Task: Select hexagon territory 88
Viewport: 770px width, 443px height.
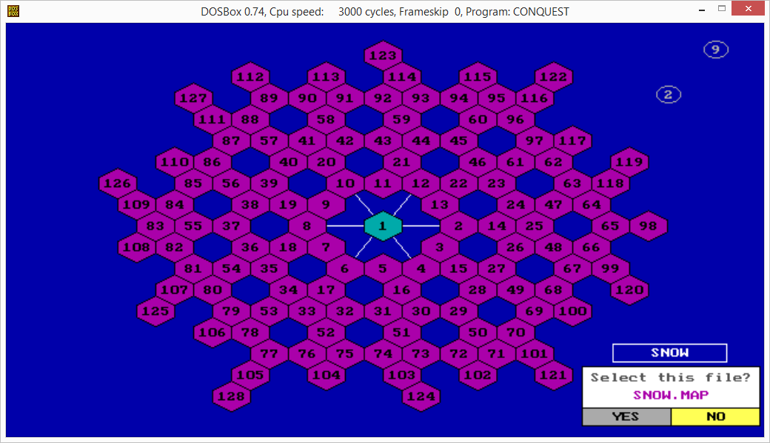Action: tap(250, 119)
